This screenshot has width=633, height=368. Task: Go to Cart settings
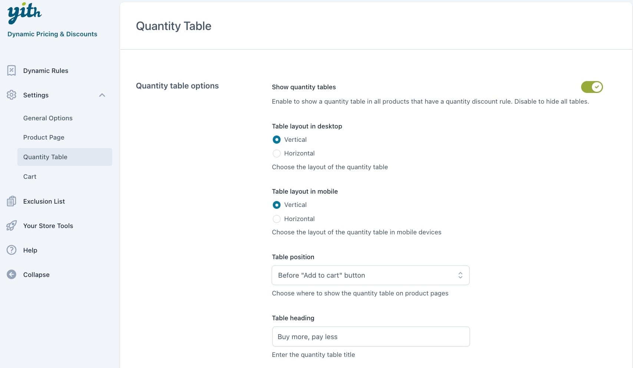click(x=30, y=177)
